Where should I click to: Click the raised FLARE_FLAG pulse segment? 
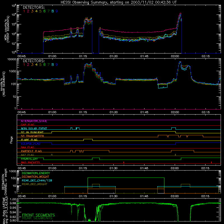(88, 139)
